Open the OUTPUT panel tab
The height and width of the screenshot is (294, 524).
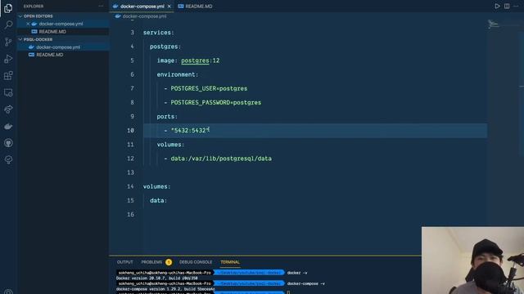[x=125, y=262]
